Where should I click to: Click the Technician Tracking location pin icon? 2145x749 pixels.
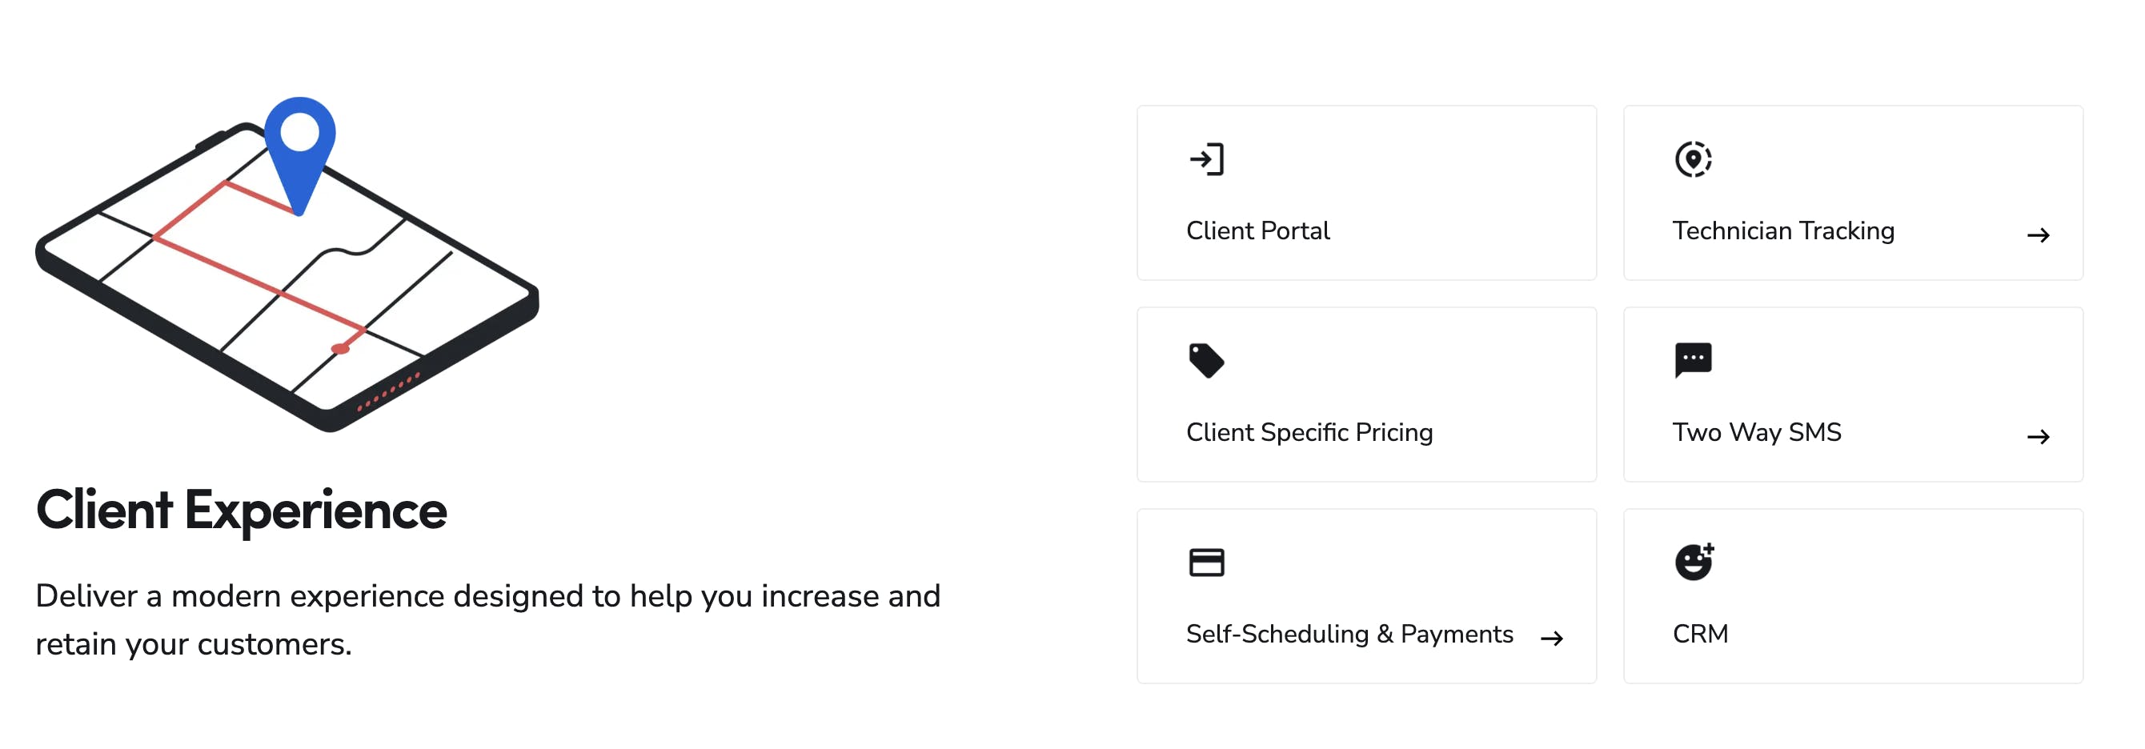(1693, 159)
